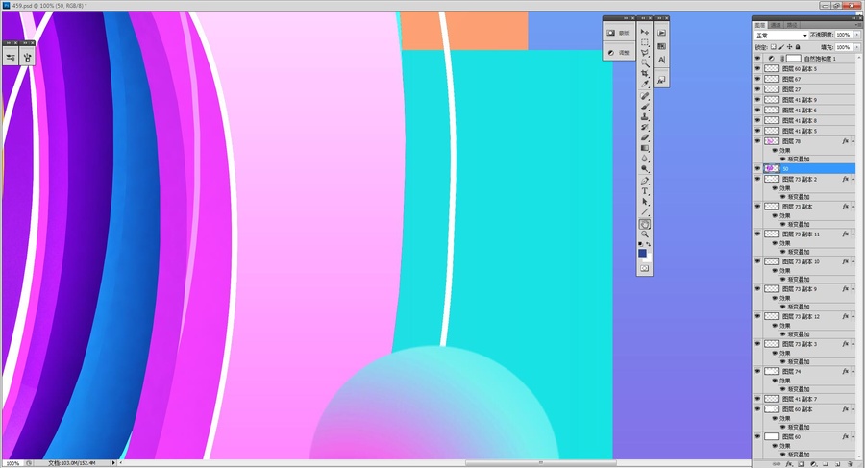The width and height of the screenshot is (865, 468).
Task: Set the background color swatch
Action: (648, 258)
